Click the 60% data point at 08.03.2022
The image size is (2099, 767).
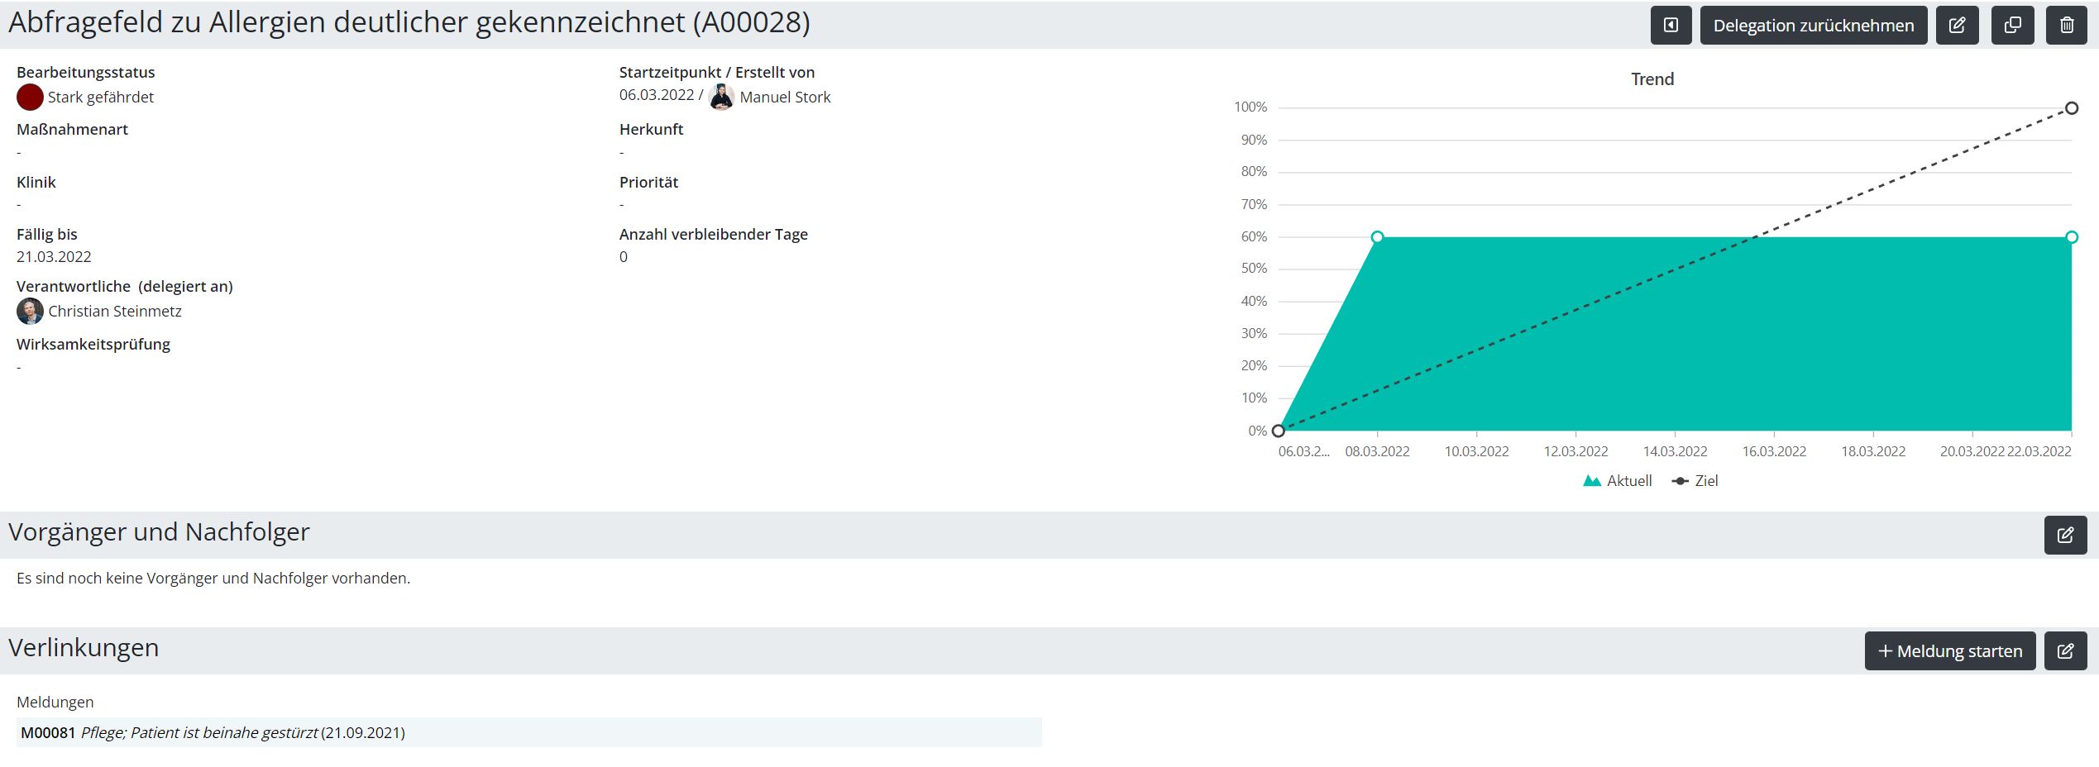click(1377, 237)
